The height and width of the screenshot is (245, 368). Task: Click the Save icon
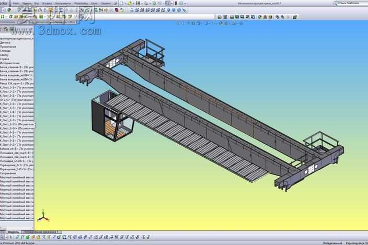pos(138,3)
